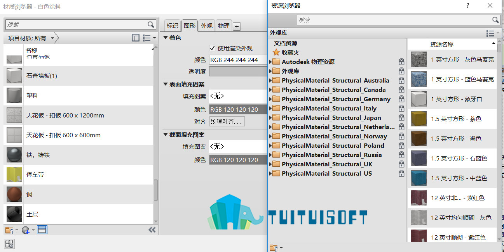
Task: Sort by the 资源名称 column header
Action: 462,44
